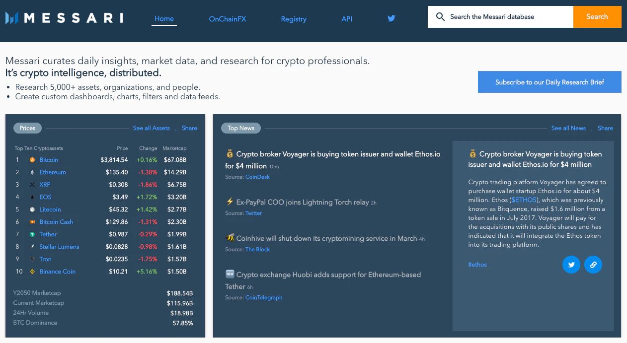See all News link
This screenshot has height=343, width=627.
point(568,128)
